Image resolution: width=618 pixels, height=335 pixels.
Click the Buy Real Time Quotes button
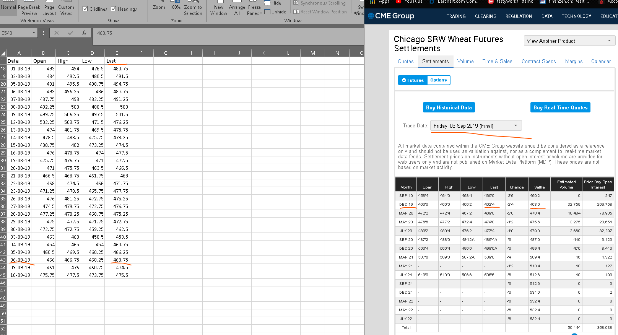click(x=560, y=107)
